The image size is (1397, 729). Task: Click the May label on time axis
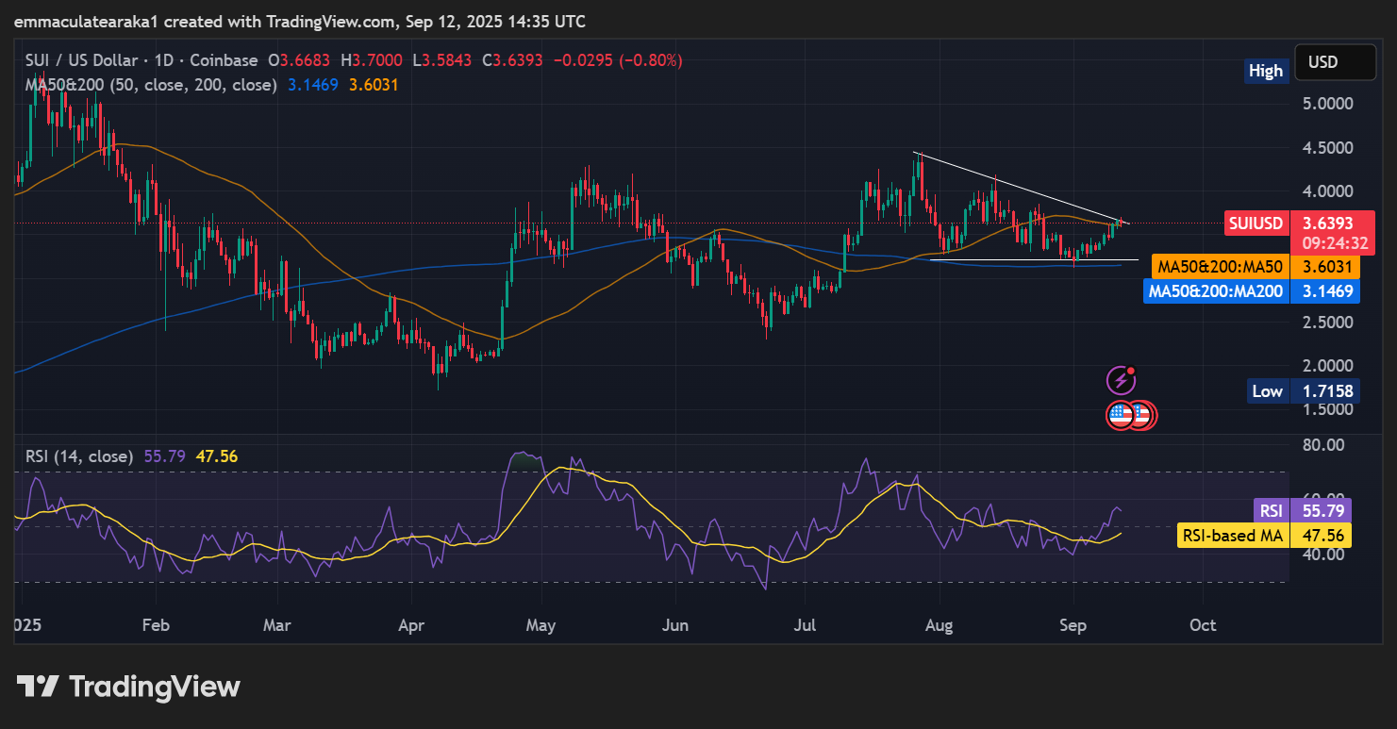tap(541, 625)
